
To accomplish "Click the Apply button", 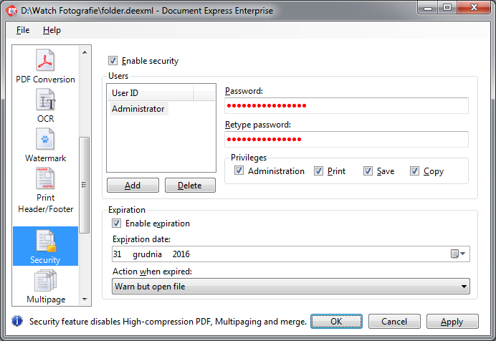I will (452, 322).
